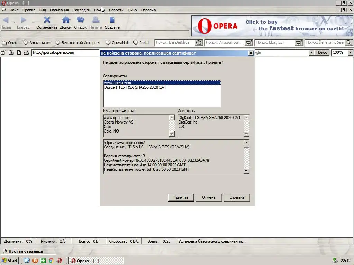
Task: Click first blue quick launch icon in taskbar
Action: coord(27,261)
